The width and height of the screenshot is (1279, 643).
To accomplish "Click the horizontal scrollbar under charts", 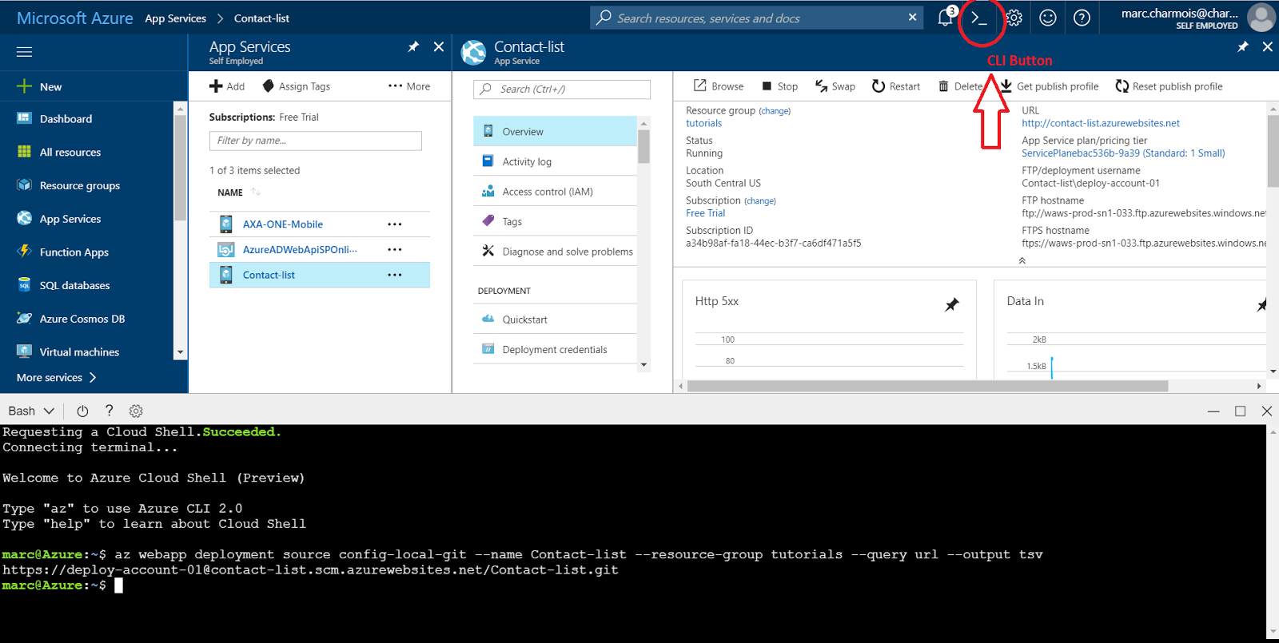I will coord(927,386).
